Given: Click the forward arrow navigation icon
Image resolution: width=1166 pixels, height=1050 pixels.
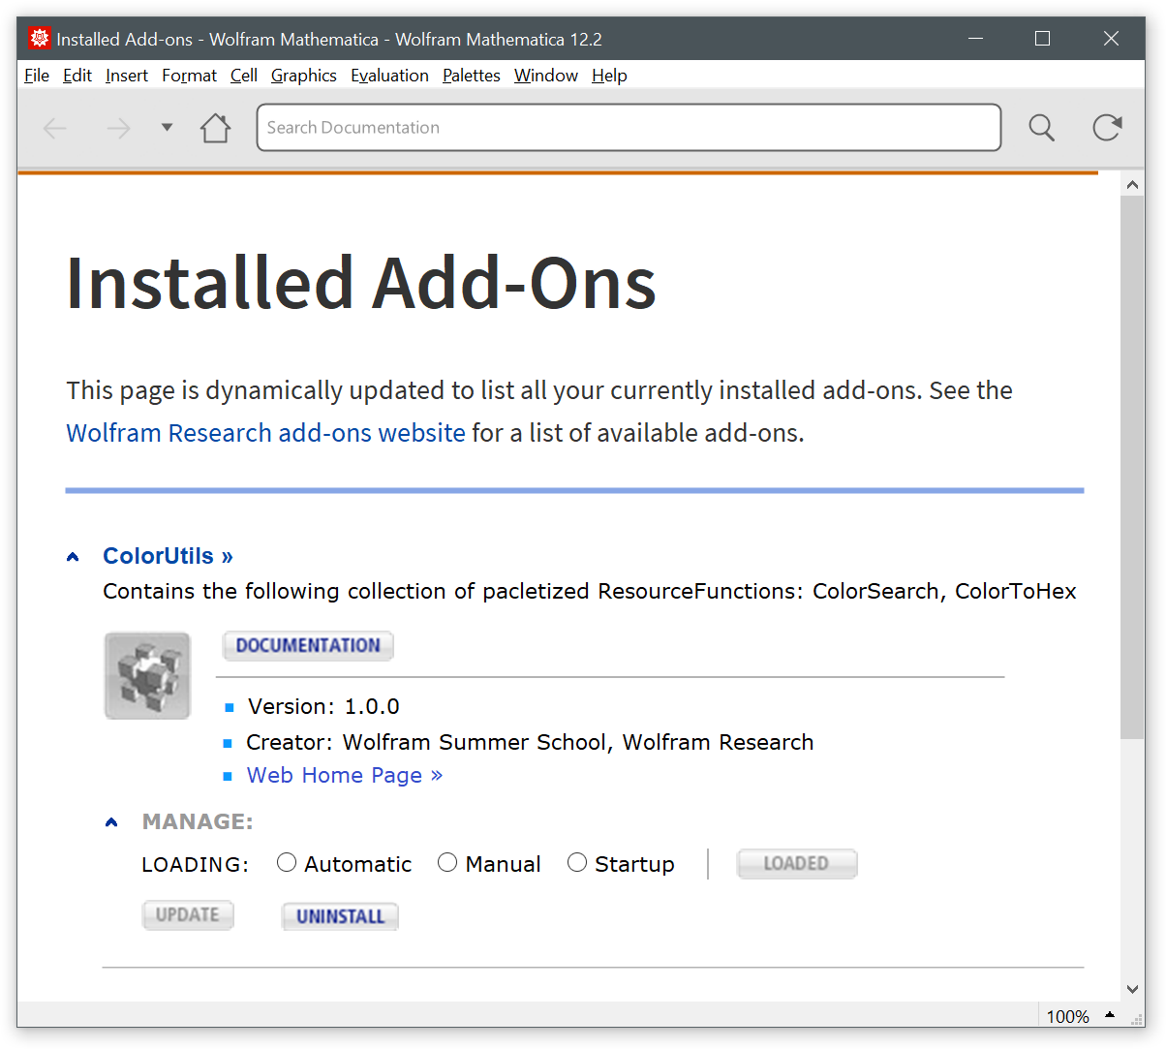Looking at the screenshot, I should click(x=118, y=128).
